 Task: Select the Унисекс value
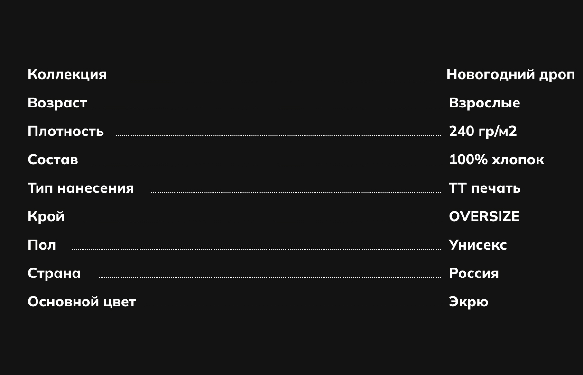(x=478, y=245)
